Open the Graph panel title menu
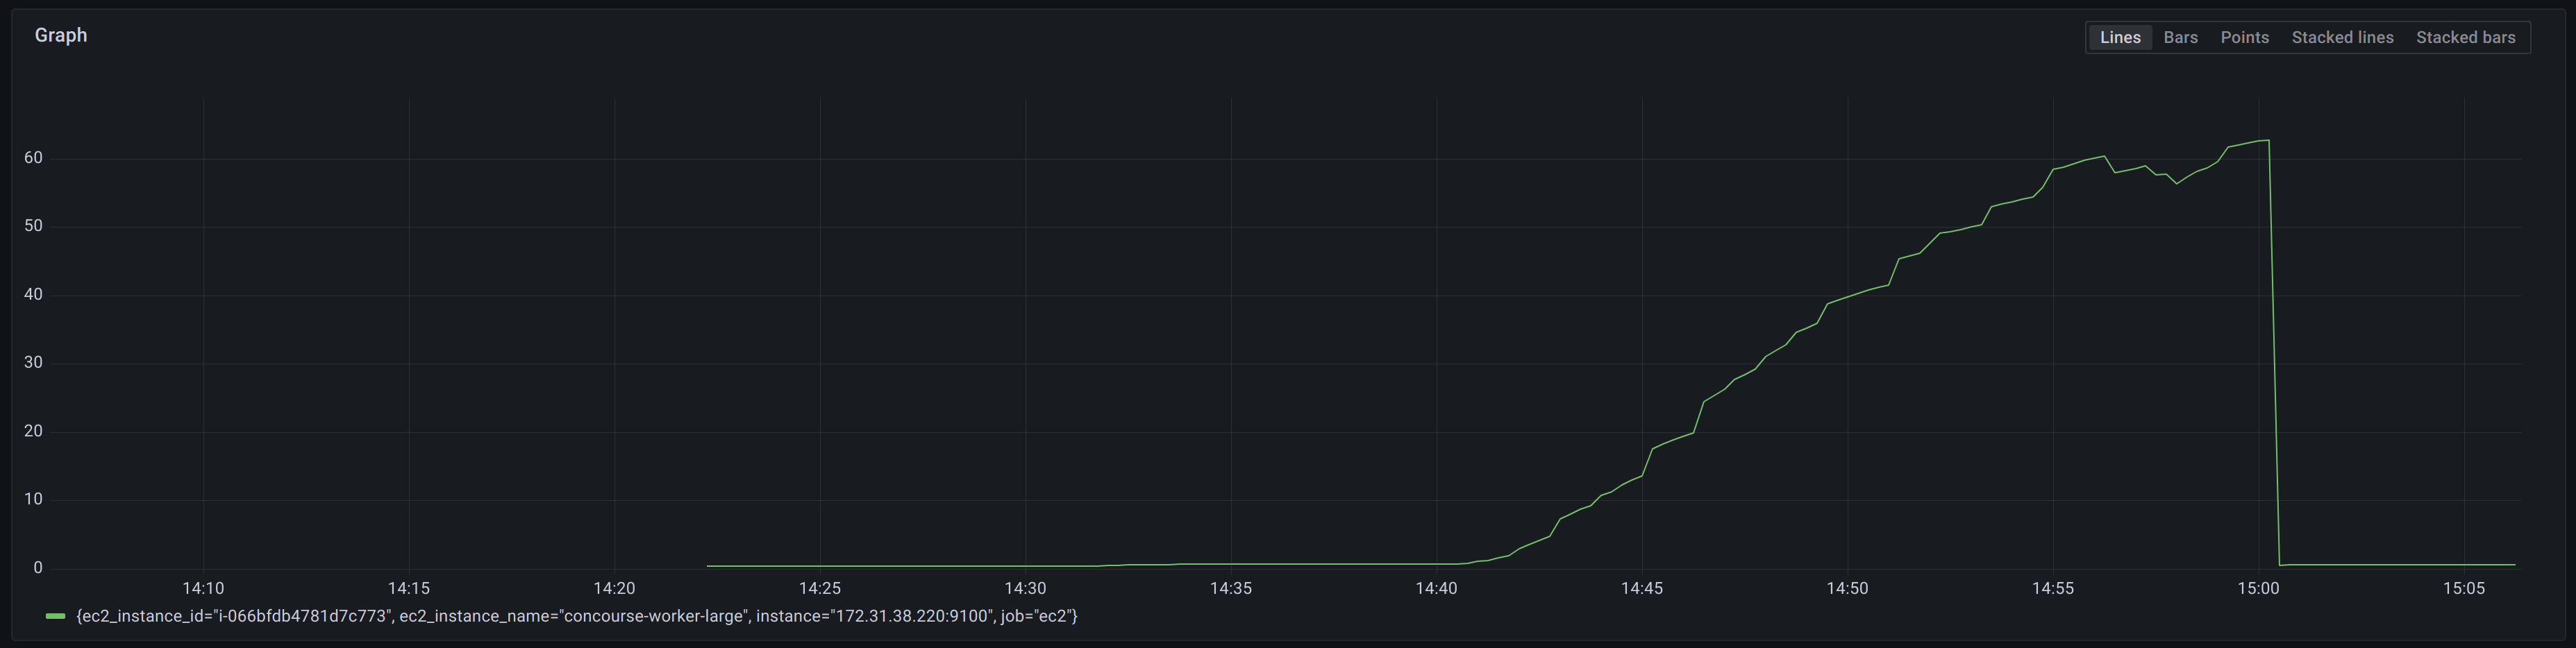 60,34
